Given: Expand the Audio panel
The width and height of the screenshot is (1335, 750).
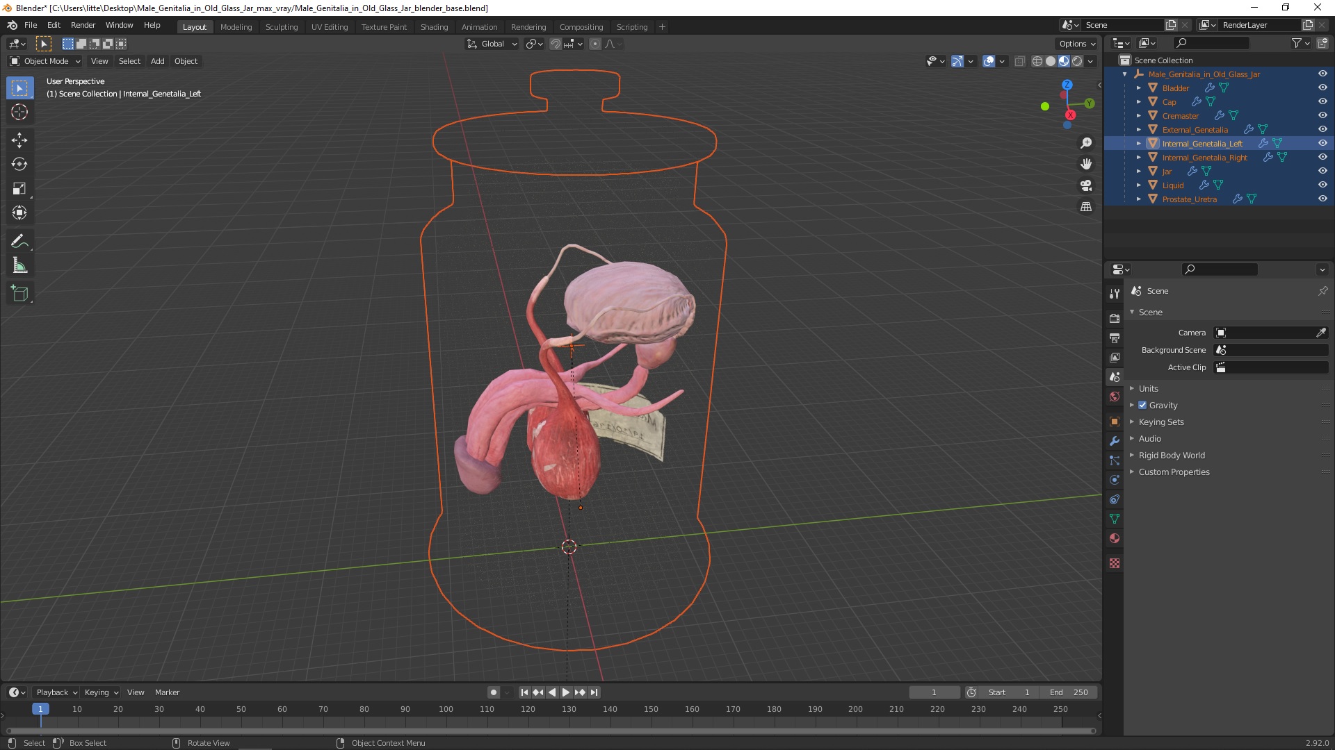Looking at the screenshot, I should click(x=1149, y=439).
